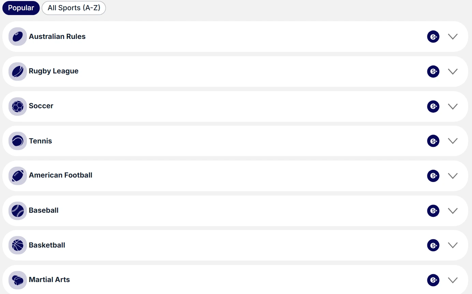Expand the Tennis section chevron
This screenshot has height=294, width=472.
(453, 141)
